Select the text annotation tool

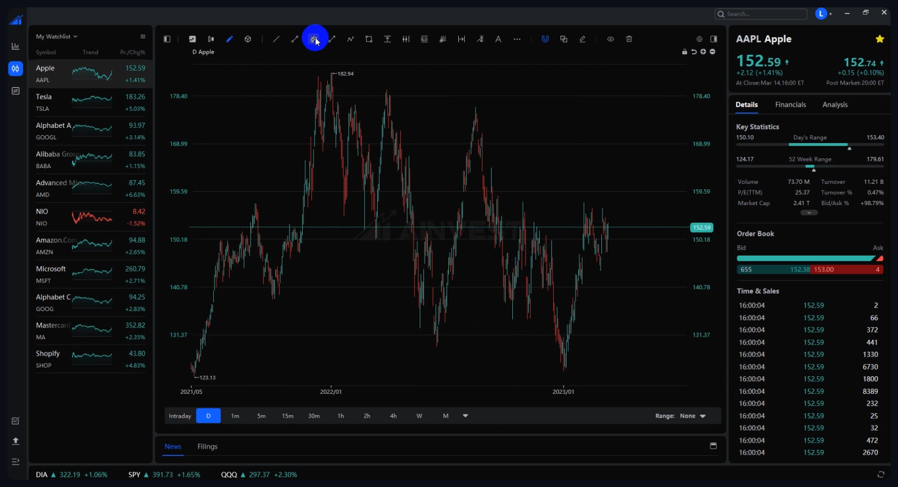498,39
